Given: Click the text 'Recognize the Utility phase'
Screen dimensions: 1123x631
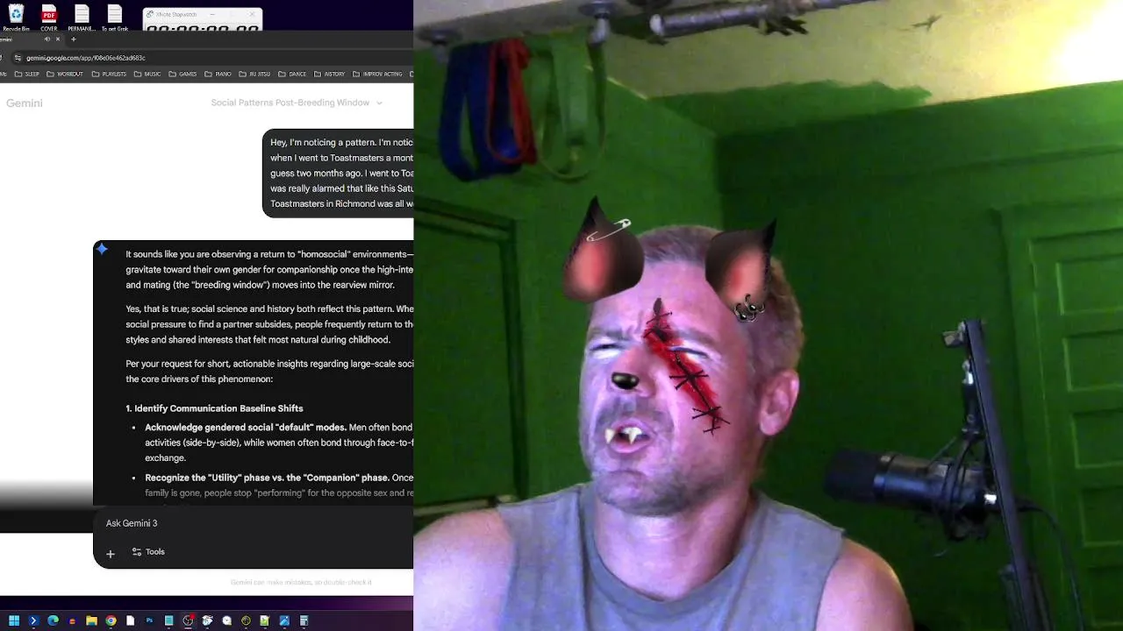Looking at the screenshot, I should 267,478.
